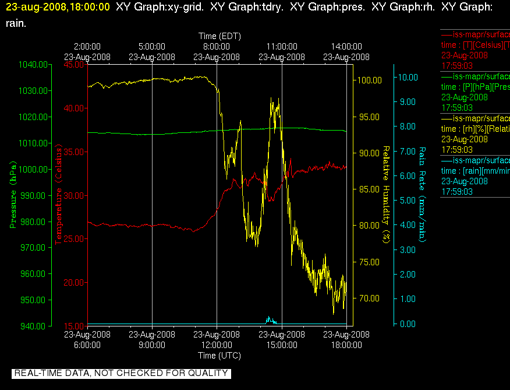Click the red '35.00' temperature tick
The height and width of the screenshot is (390, 510).
click(x=73, y=152)
